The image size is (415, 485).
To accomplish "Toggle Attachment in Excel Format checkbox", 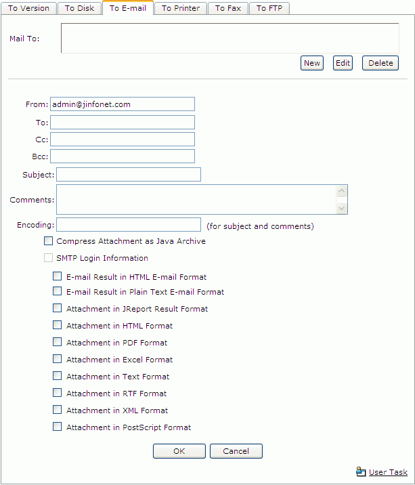I will point(58,359).
